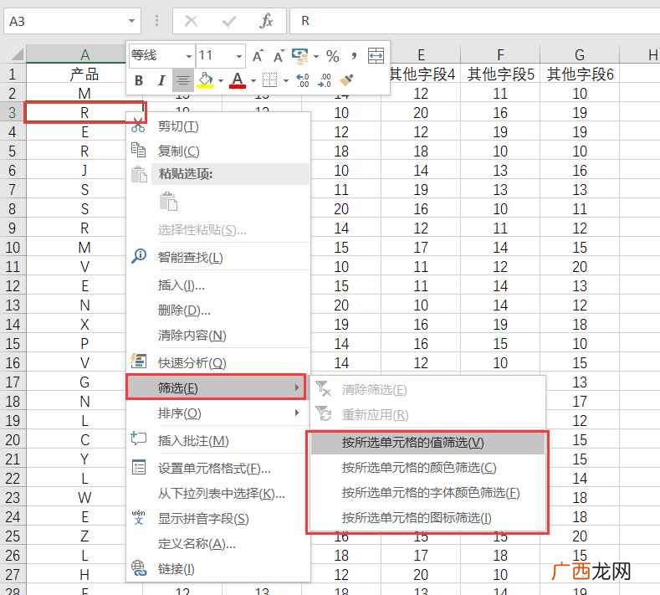This screenshot has height=595, width=660.
Task: Select 剪切(T) in the context menu
Action: coord(218,126)
